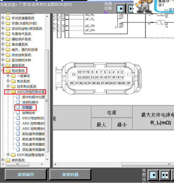
Task: Click the ESP folder icon
Action: point(13,155)
